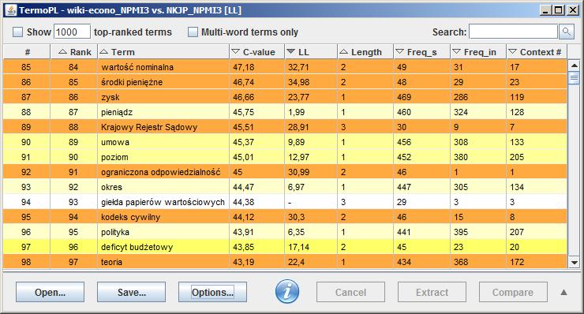Click the C-value sort triangle
584x314 pixels.
(x=235, y=51)
